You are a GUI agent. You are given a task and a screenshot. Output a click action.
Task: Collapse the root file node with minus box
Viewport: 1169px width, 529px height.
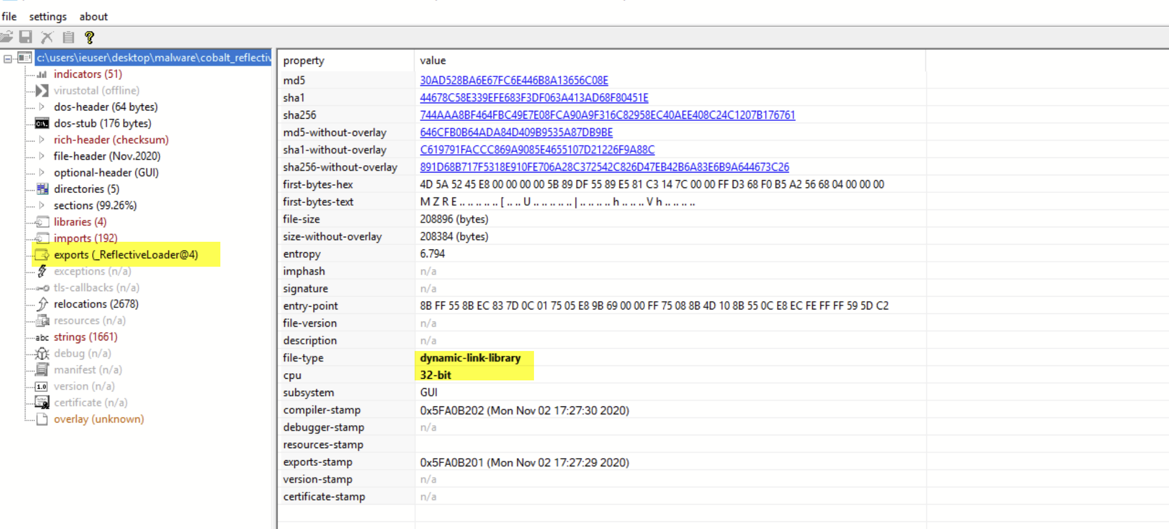point(7,58)
